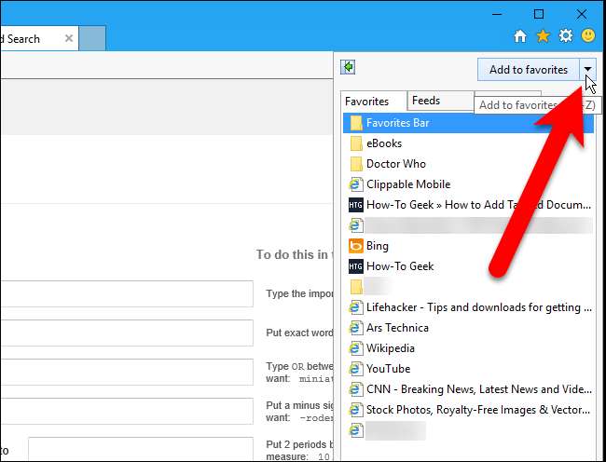Open the Bing favorite
606x462 pixels.
pyautogui.click(x=377, y=246)
